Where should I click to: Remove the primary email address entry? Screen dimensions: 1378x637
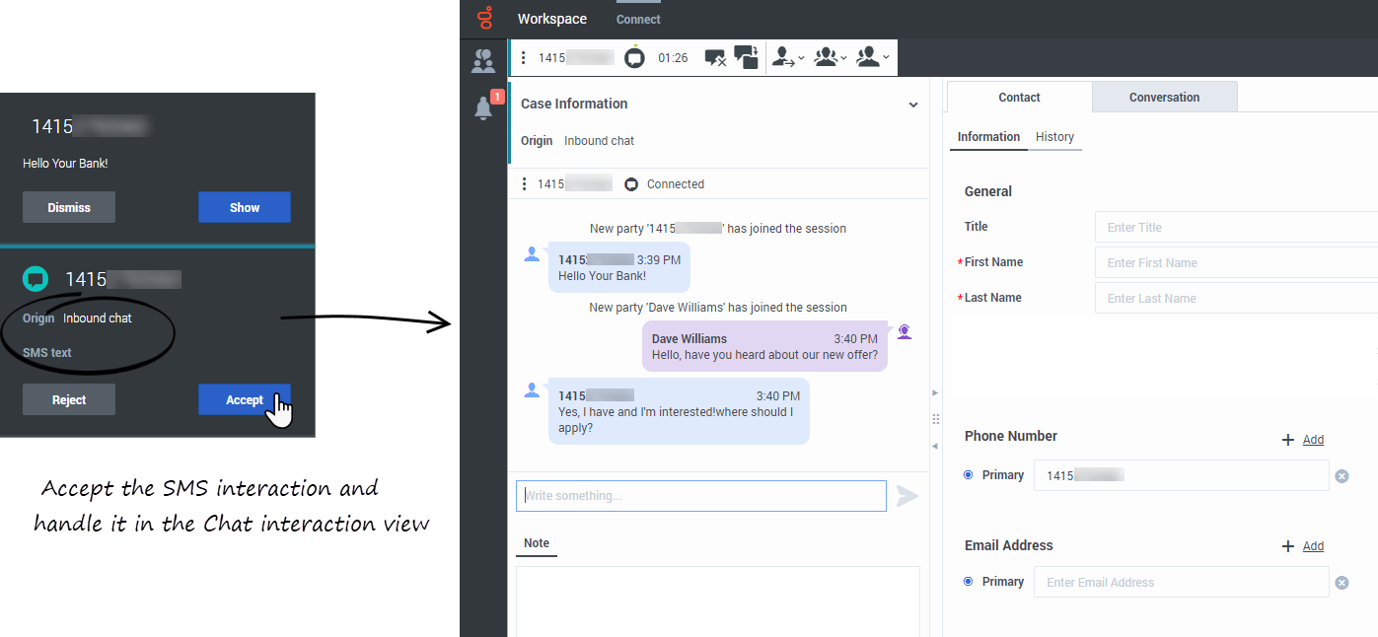tap(1342, 583)
